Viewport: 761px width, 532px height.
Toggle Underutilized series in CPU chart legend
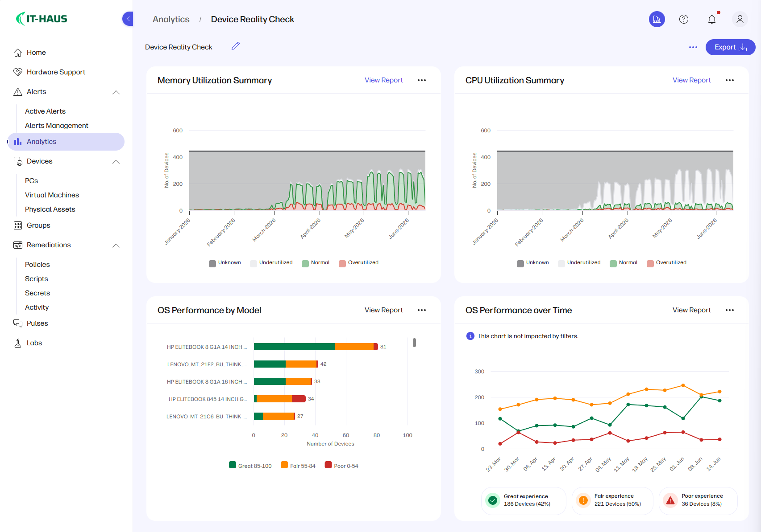pyautogui.click(x=579, y=263)
